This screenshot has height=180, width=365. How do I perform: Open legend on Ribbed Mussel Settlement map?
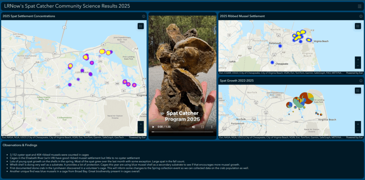pos(358,26)
